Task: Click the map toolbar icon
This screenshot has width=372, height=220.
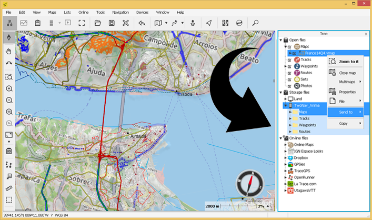Action: point(158,23)
